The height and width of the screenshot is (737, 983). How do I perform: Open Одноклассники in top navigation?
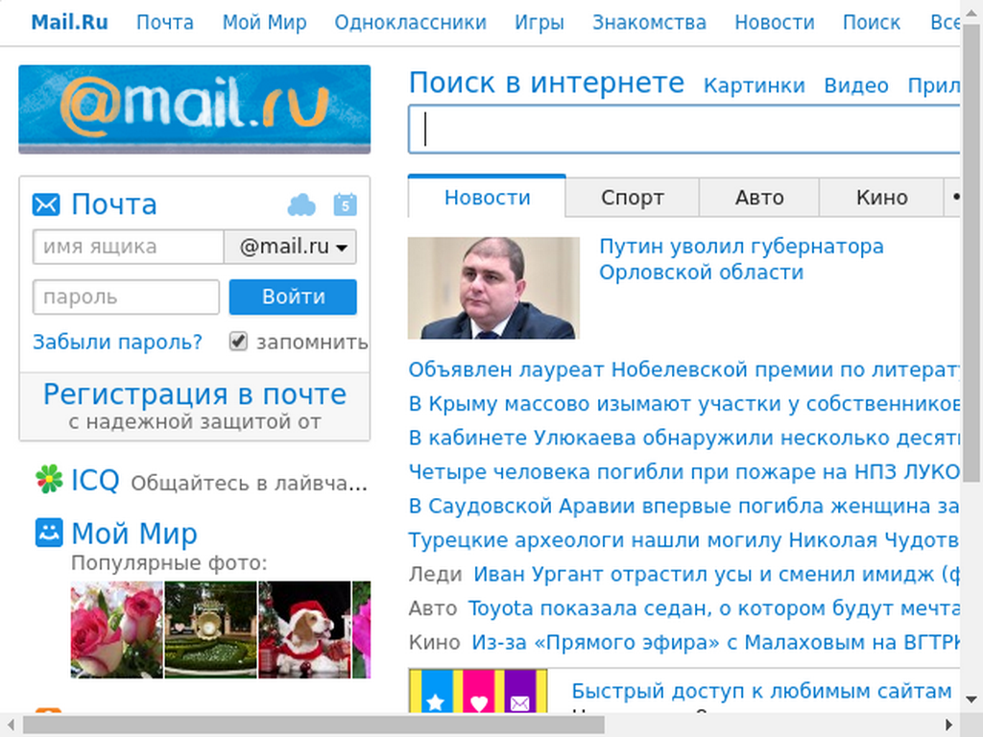(x=411, y=23)
